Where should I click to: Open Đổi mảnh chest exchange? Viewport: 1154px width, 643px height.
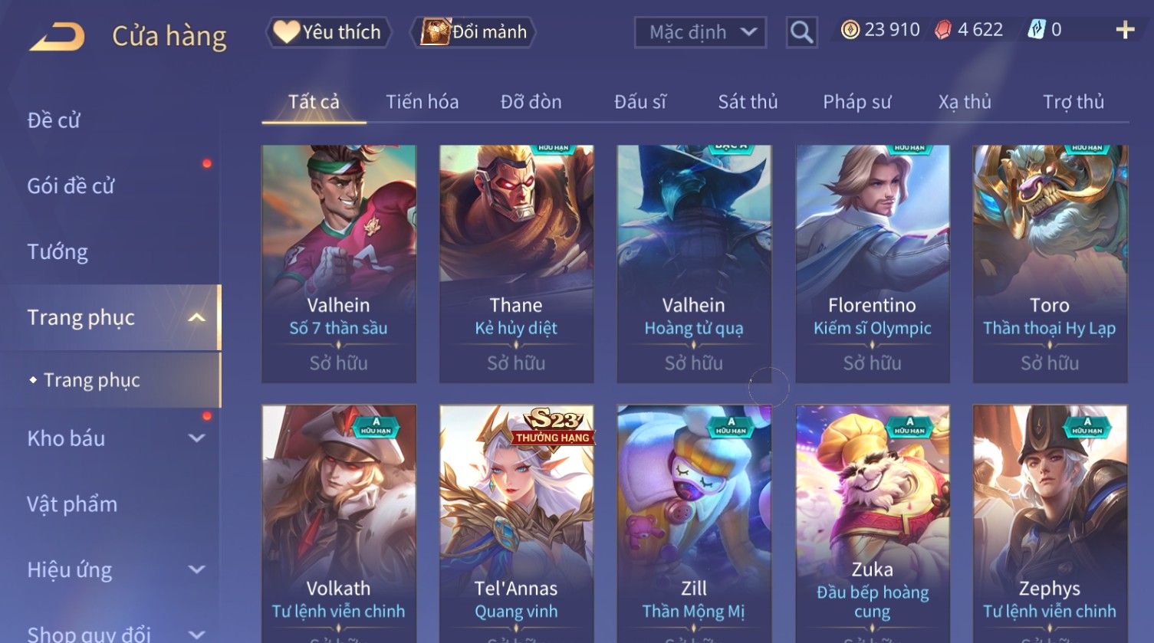click(x=473, y=32)
